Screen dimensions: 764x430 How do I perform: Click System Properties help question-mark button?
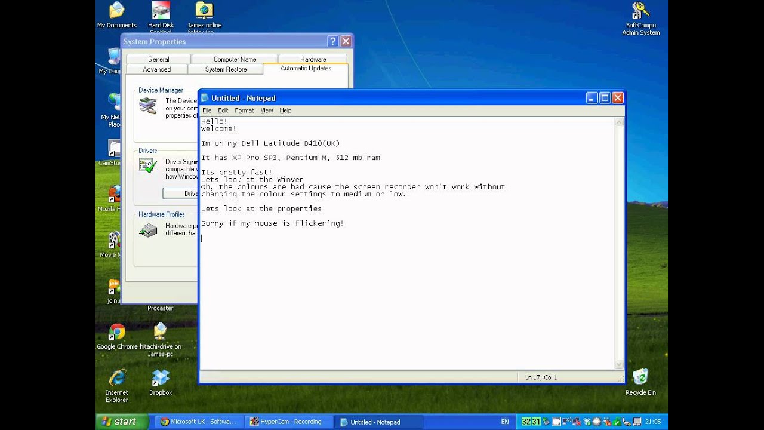(x=333, y=41)
